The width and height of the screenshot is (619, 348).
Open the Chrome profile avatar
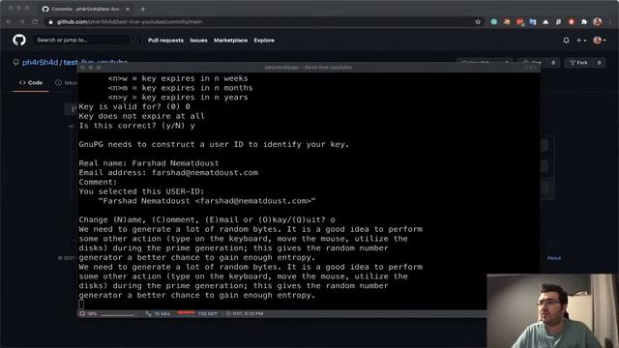[598, 21]
